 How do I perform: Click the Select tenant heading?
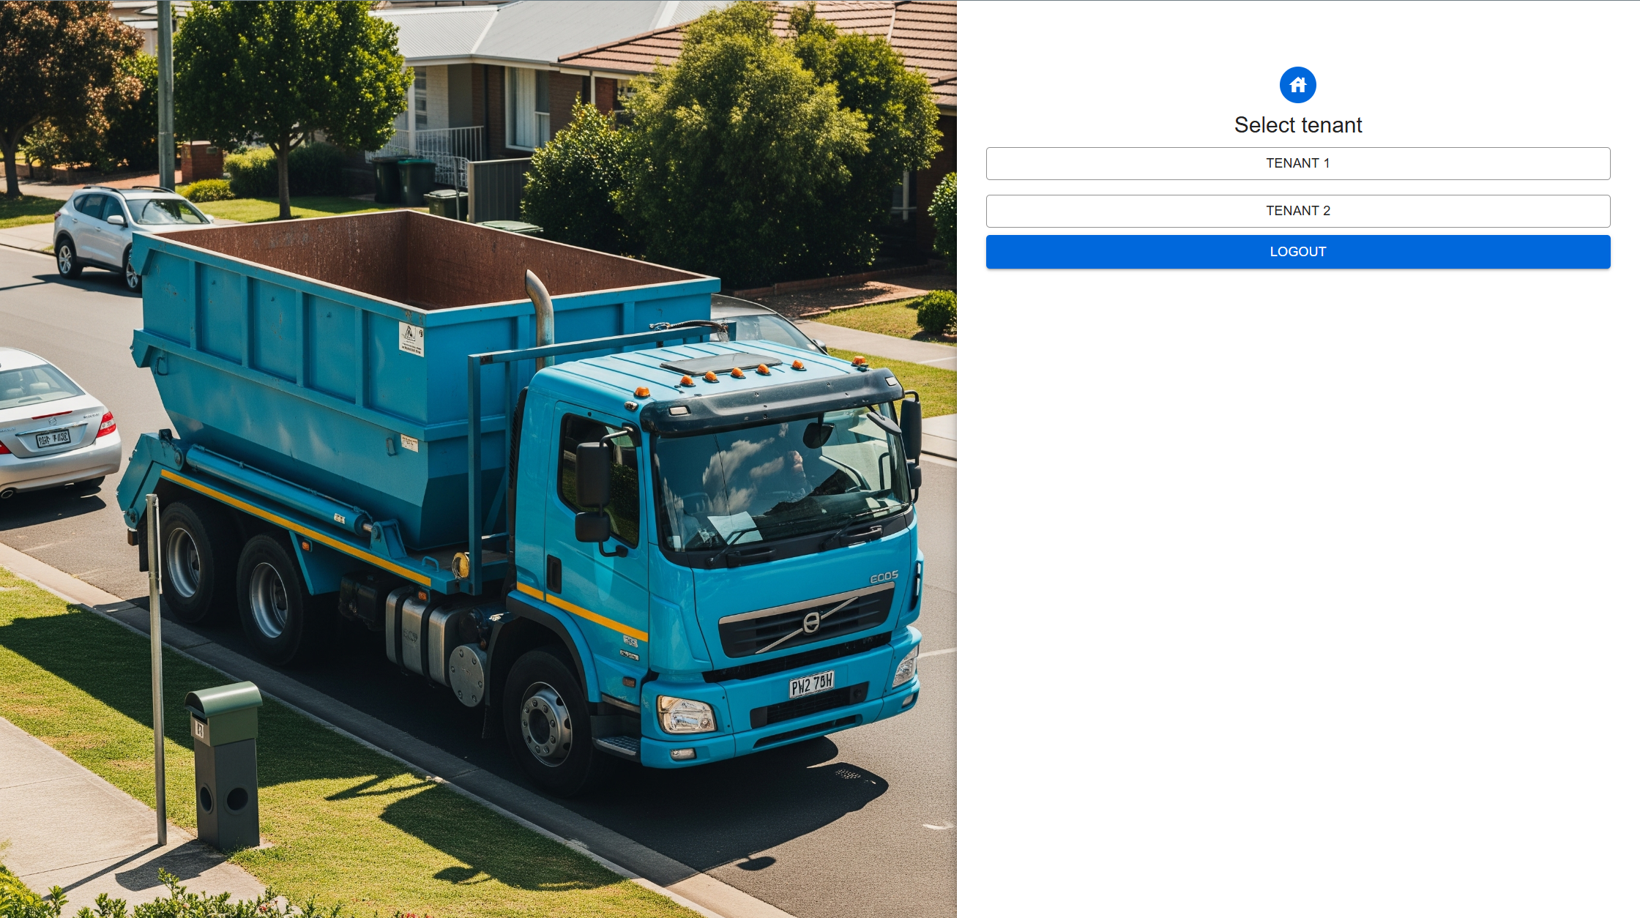pyautogui.click(x=1297, y=124)
